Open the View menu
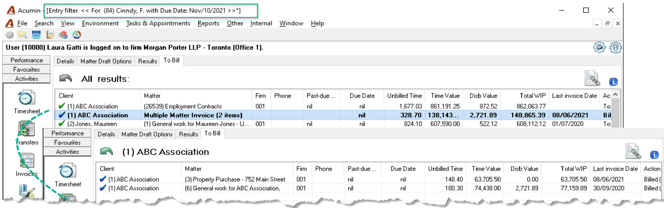This screenshot has height=208, width=664. (68, 23)
